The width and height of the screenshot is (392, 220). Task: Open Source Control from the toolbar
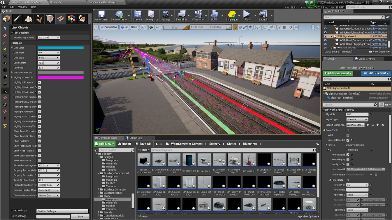coord(119,16)
